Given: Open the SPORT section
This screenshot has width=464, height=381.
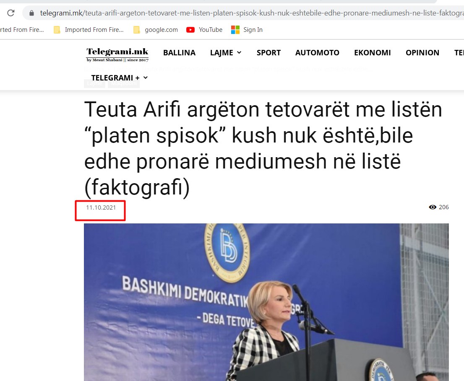Looking at the screenshot, I should 268,53.
